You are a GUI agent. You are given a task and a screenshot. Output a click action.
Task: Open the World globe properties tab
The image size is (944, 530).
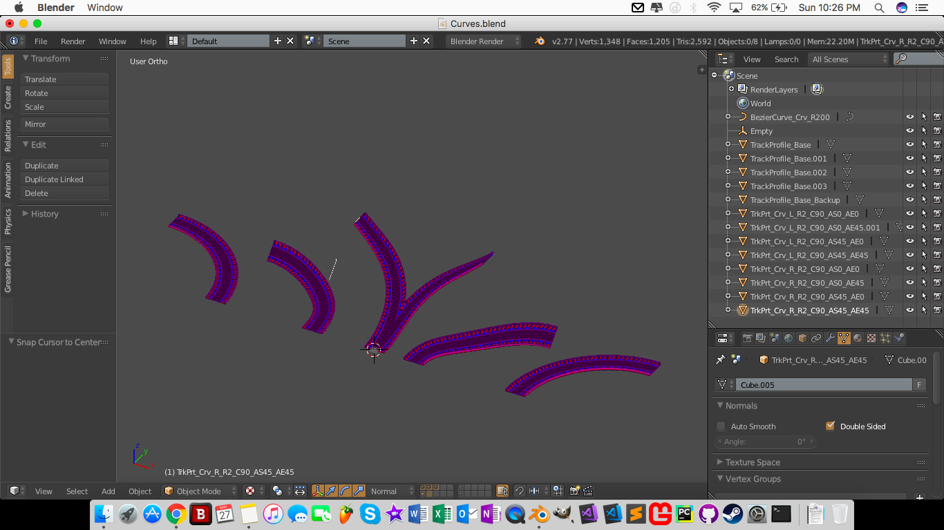pyautogui.click(x=789, y=338)
